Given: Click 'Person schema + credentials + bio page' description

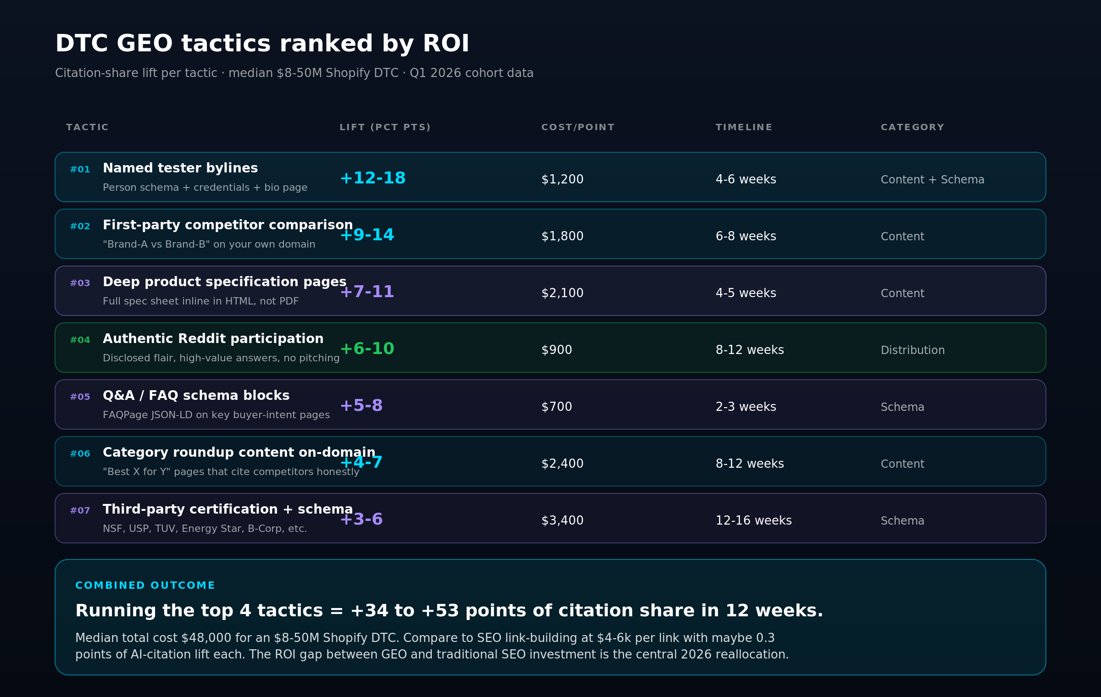Looking at the screenshot, I should [205, 188].
